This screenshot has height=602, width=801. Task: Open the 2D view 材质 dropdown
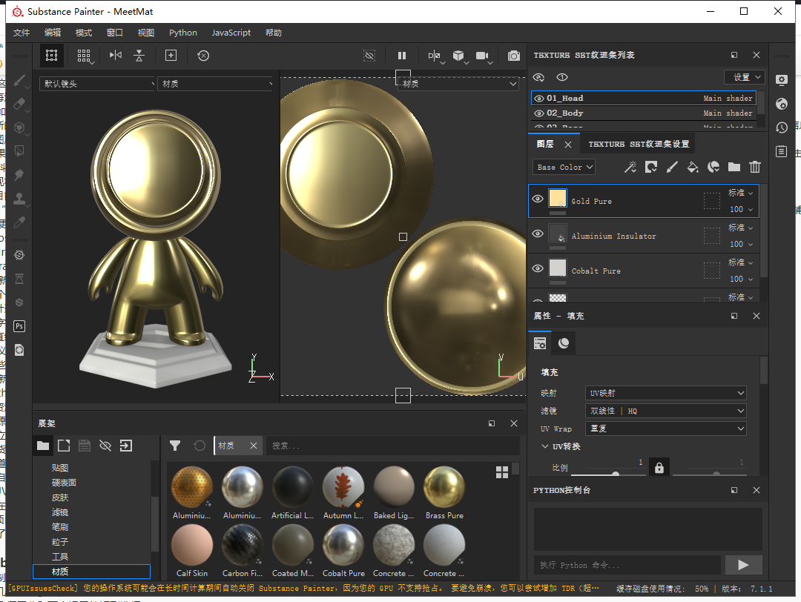[x=458, y=84]
